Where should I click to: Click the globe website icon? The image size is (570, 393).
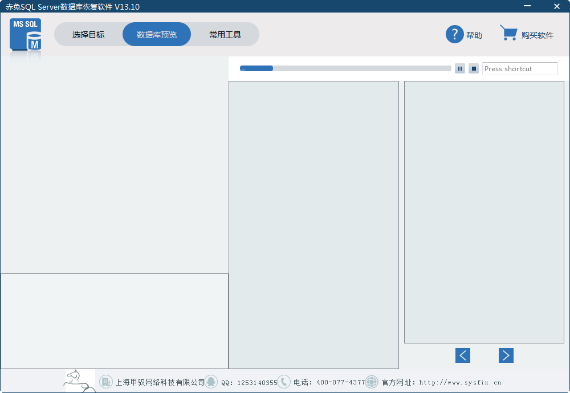click(372, 382)
